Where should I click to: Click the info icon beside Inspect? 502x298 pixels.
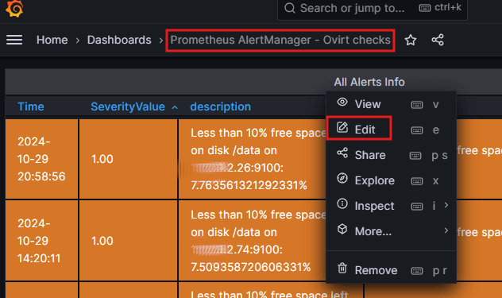[342, 203]
